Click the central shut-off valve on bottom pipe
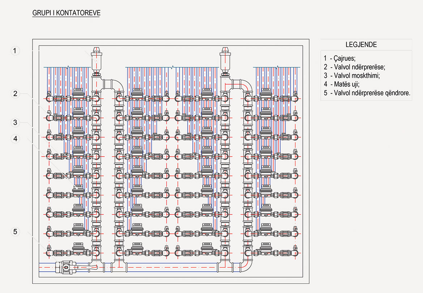 (x=69, y=268)
